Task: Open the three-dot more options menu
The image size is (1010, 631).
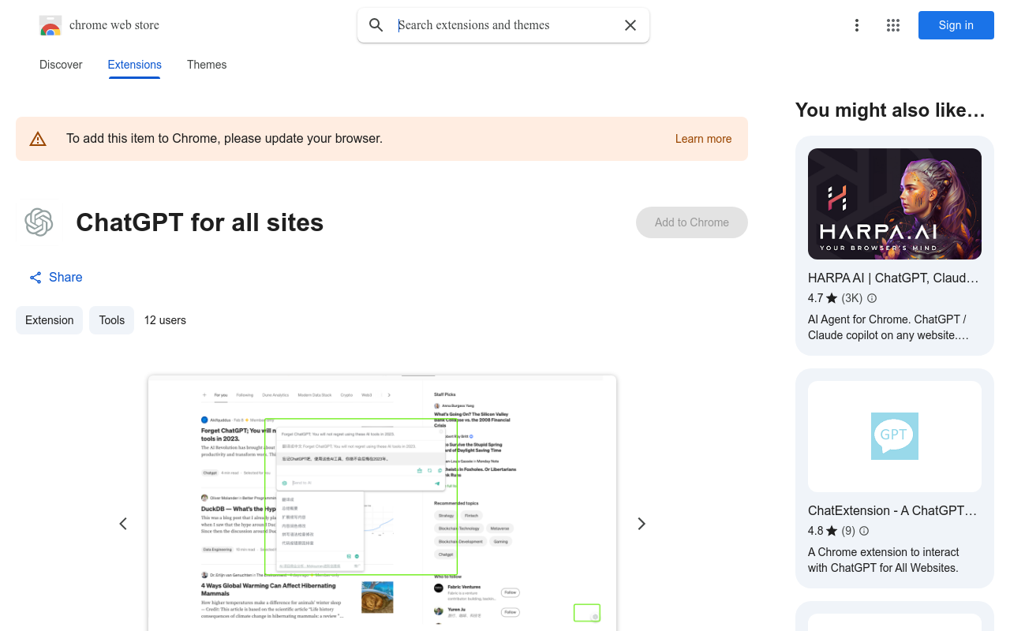Action: pyautogui.click(x=856, y=25)
